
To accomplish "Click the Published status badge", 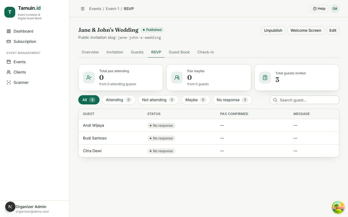I will 152,30.
